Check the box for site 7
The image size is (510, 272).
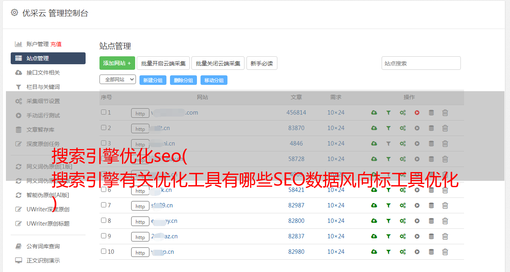click(103, 205)
